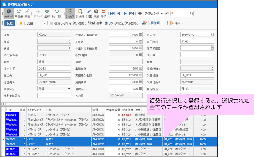The width and height of the screenshot is (254, 157).
Task: Open calculator grid for 通貨レート
Action: coord(140,89)
